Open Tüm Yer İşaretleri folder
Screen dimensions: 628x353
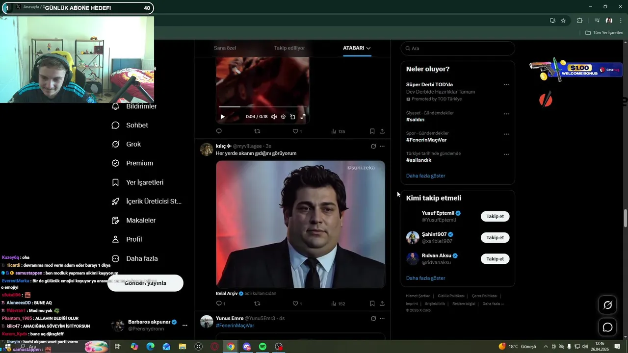[604, 33]
